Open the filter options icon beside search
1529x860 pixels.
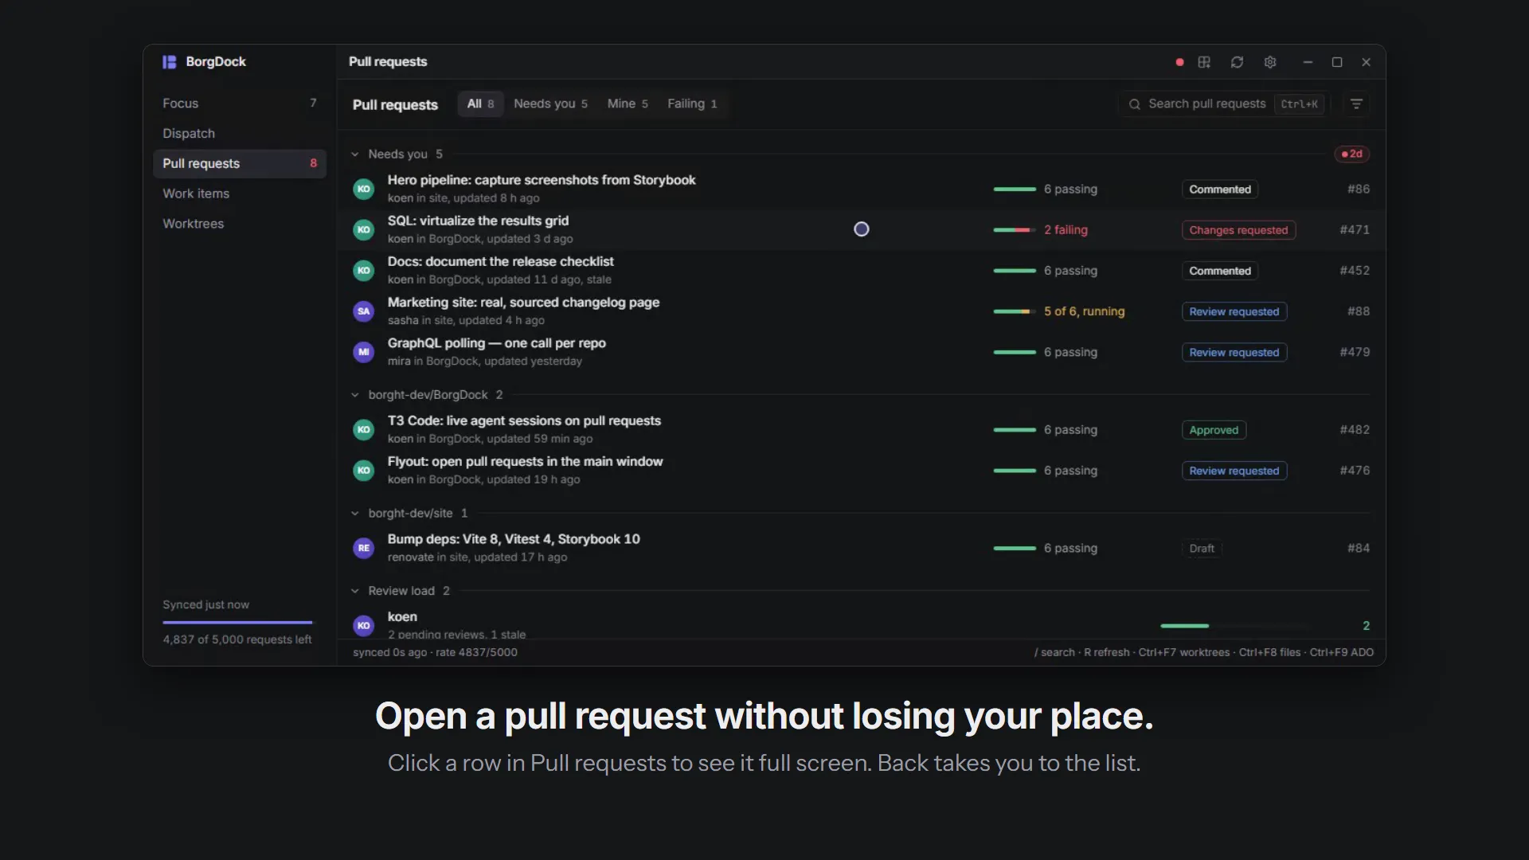(x=1356, y=104)
